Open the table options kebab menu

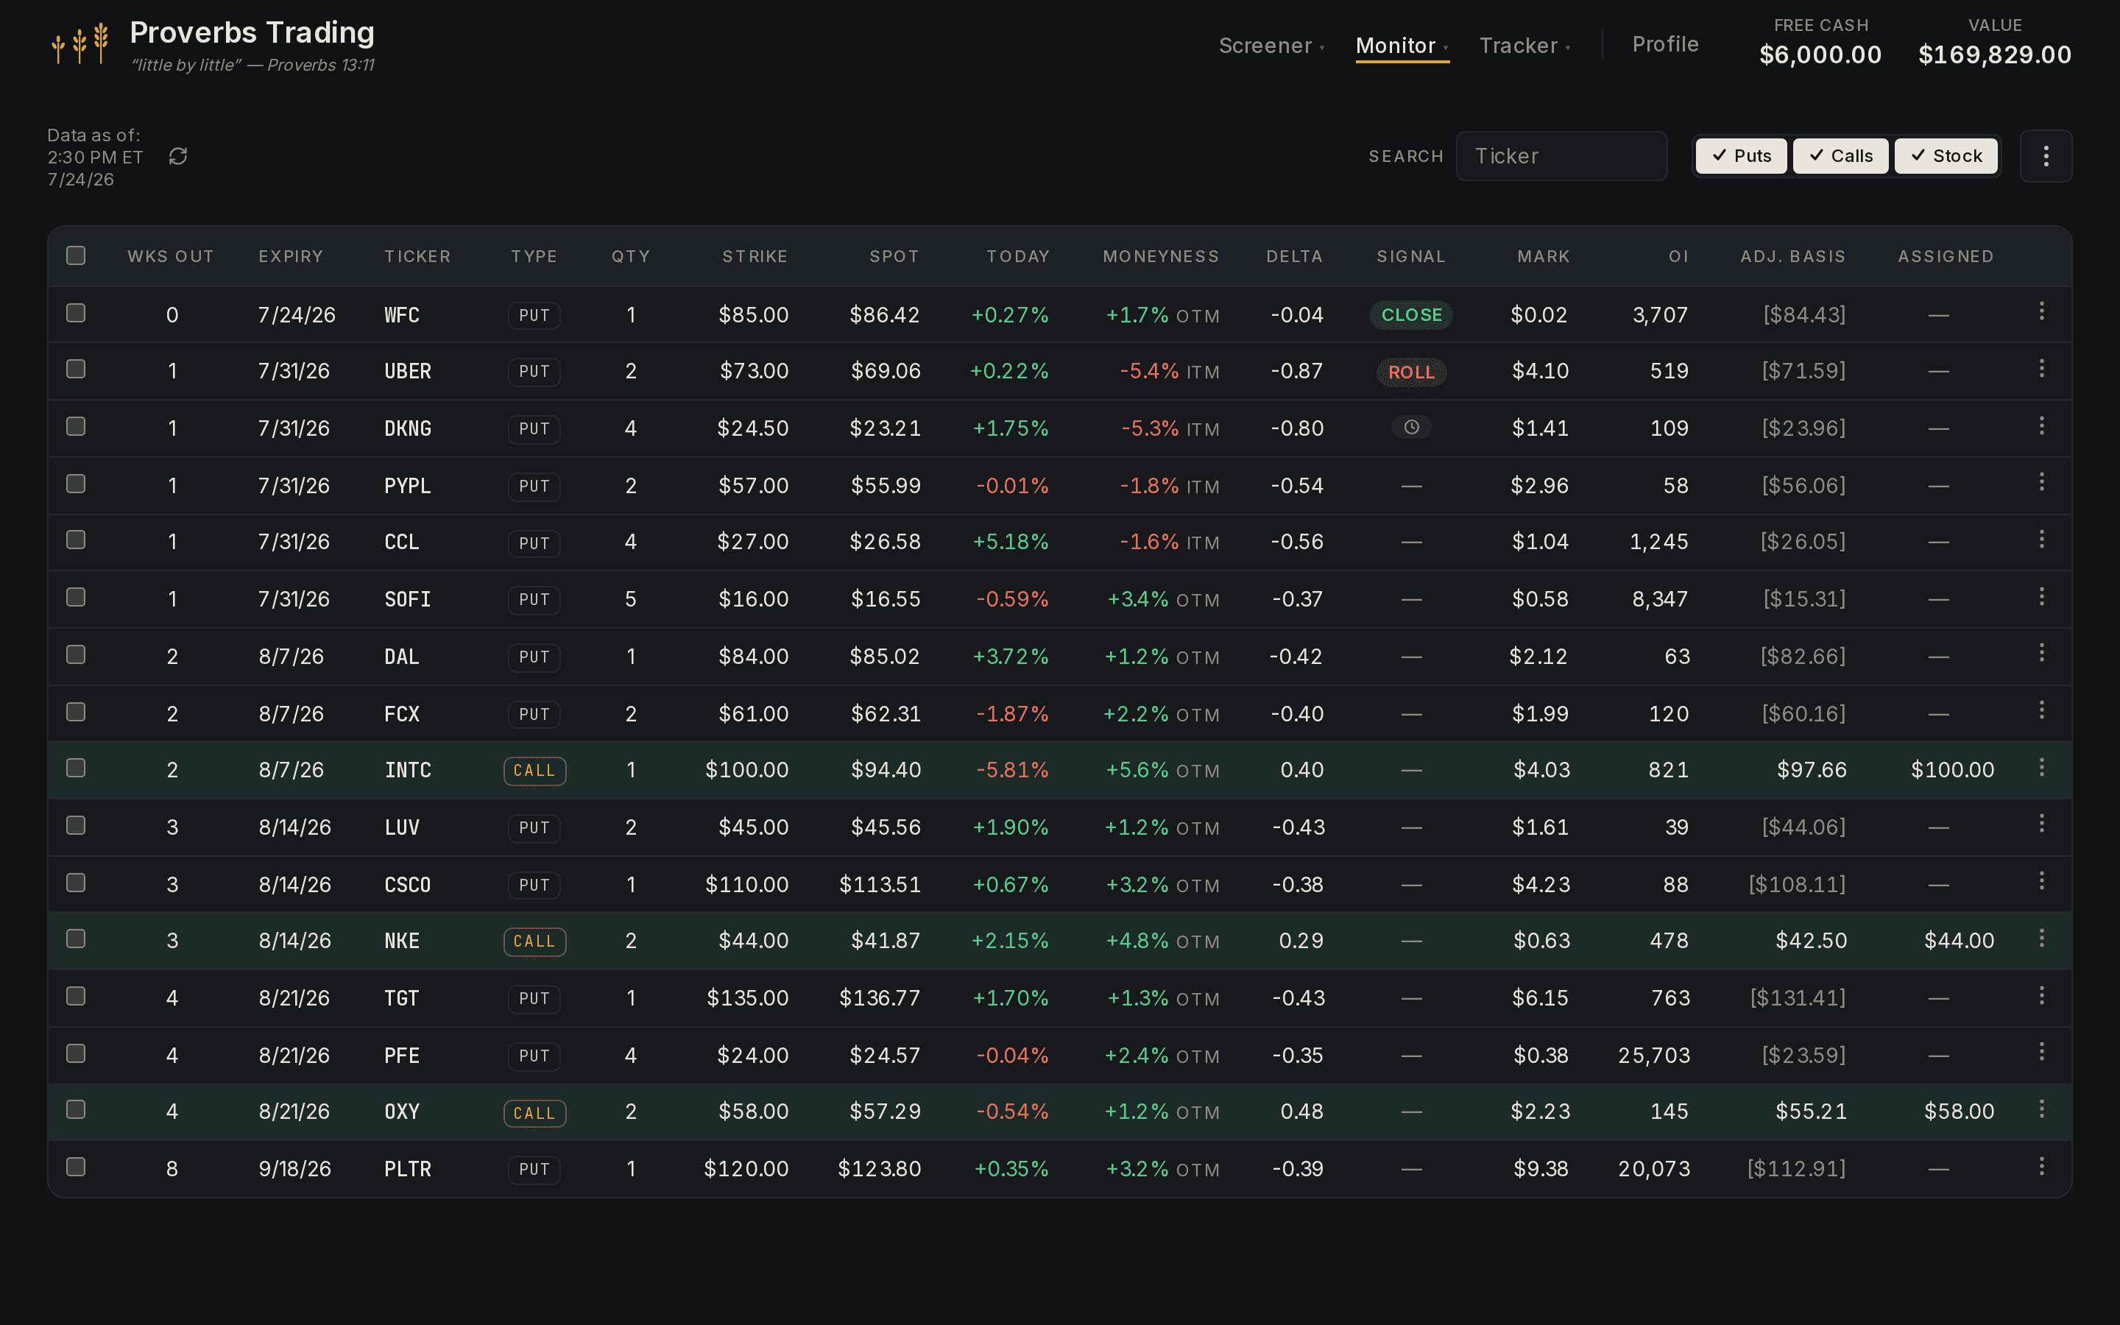(2046, 156)
